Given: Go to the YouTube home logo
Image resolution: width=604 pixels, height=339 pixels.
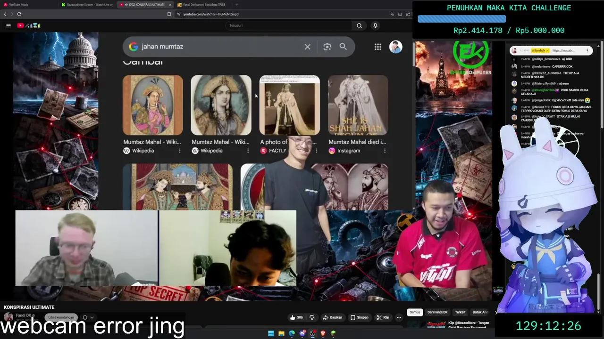Looking at the screenshot, I should click(28, 25).
